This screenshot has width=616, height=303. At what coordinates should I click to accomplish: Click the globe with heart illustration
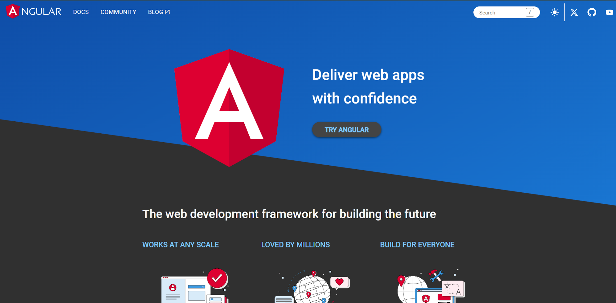pyautogui.click(x=312, y=286)
